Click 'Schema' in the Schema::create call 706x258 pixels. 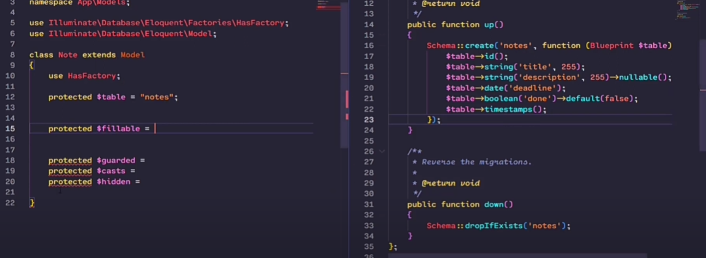point(441,45)
